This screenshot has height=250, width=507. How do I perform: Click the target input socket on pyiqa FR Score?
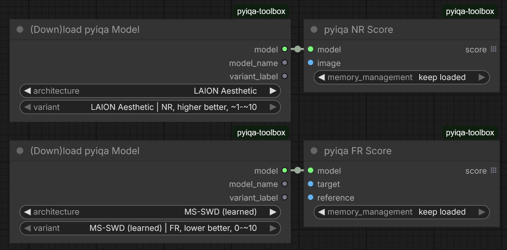point(310,184)
